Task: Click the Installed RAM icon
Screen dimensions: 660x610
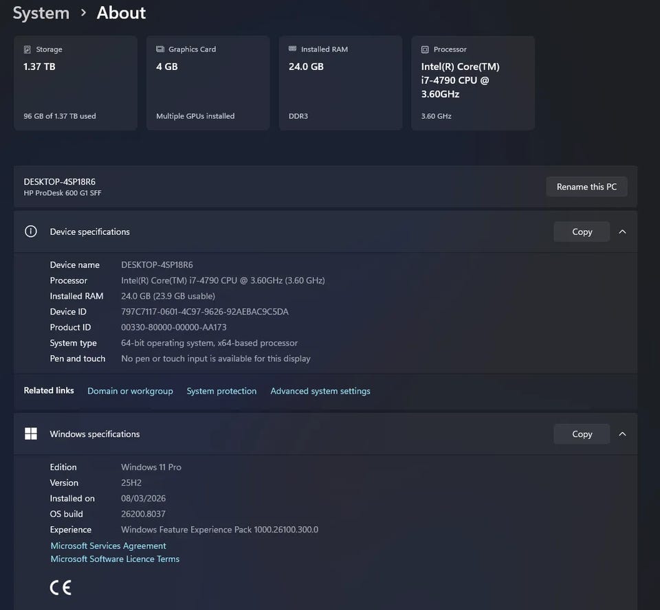Action: coord(293,49)
